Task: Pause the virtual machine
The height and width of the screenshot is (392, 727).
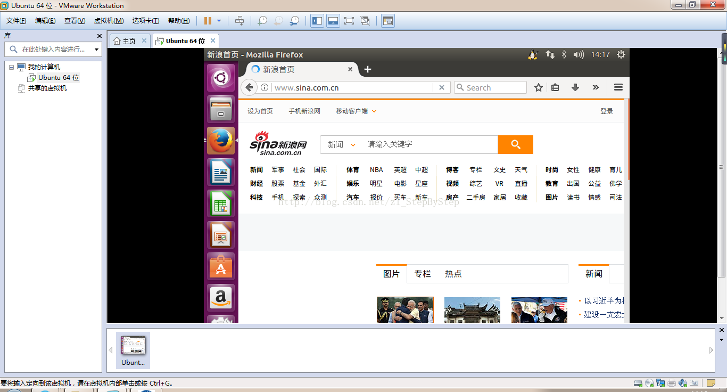Action: (208, 21)
